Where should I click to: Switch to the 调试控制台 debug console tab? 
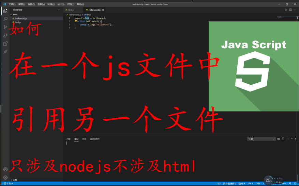point(95,139)
